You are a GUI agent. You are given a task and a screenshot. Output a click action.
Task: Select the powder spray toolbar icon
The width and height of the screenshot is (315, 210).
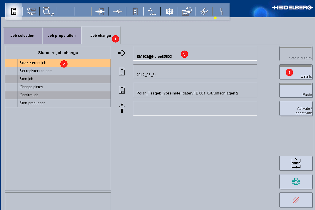152,11
